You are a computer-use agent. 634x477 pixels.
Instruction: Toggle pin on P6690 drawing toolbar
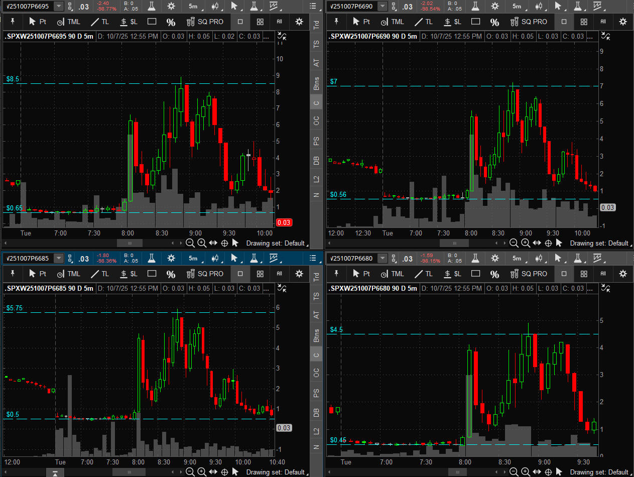click(x=336, y=22)
